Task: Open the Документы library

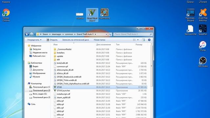Action: pos(36,70)
